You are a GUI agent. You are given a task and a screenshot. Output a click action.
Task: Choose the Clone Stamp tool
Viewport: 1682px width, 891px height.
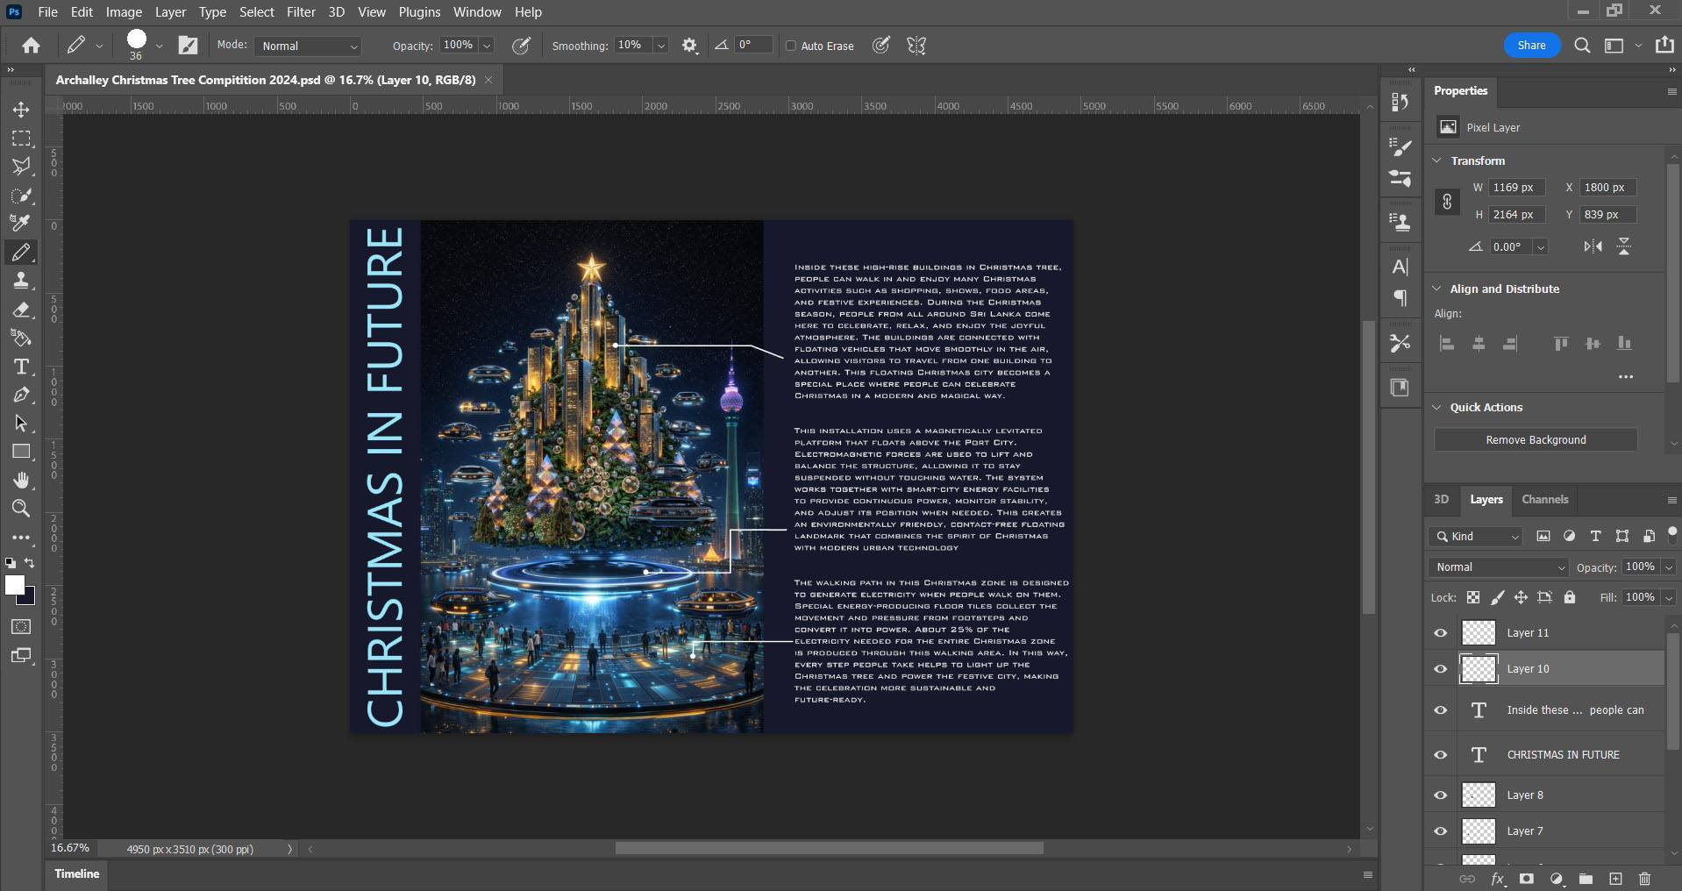pos(21,281)
